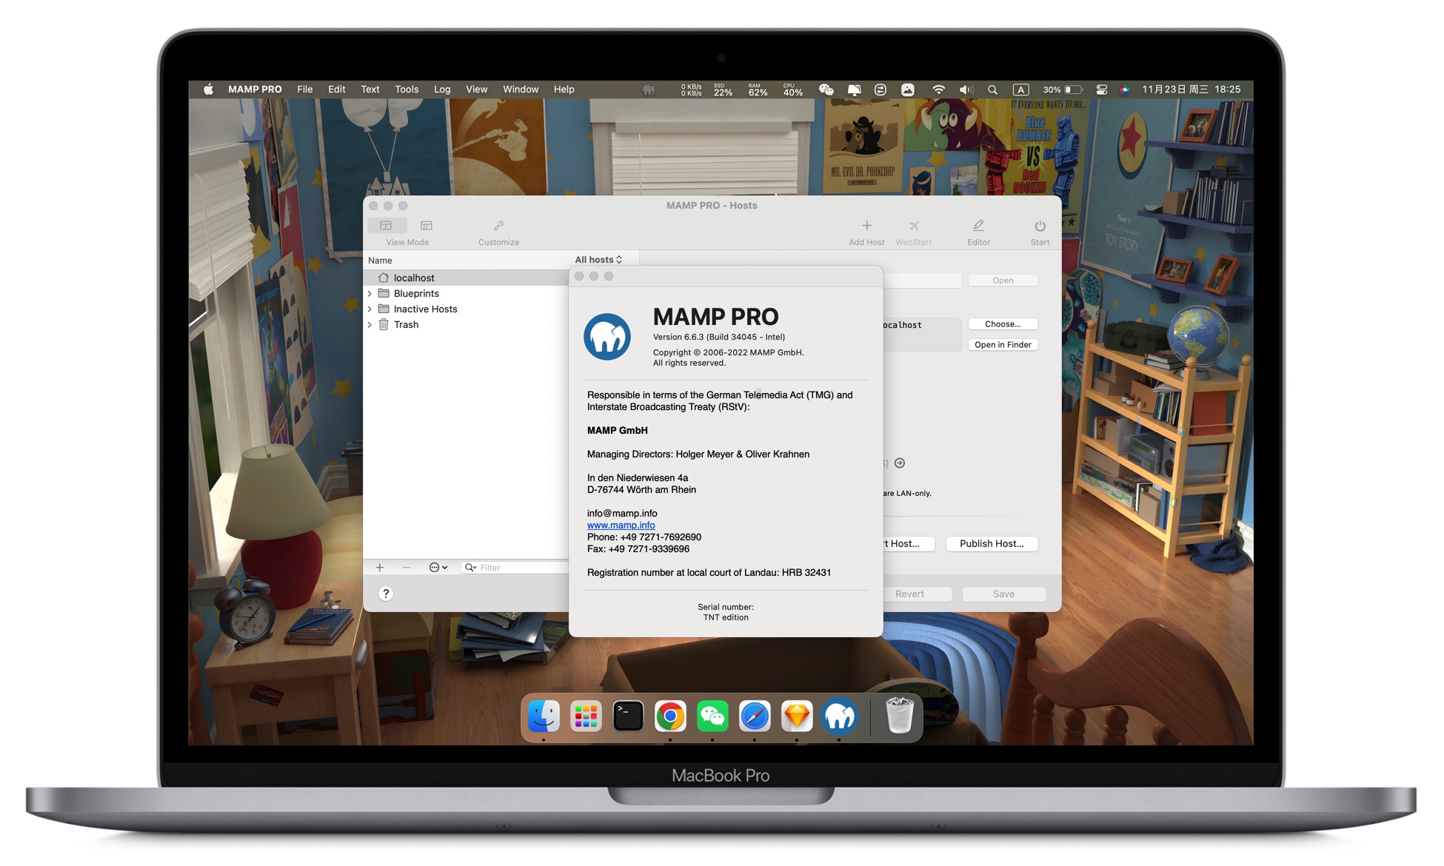Click the date and time in menu bar
Image resolution: width=1444 pixels, height=866 pixels.
pos(1191,90)
